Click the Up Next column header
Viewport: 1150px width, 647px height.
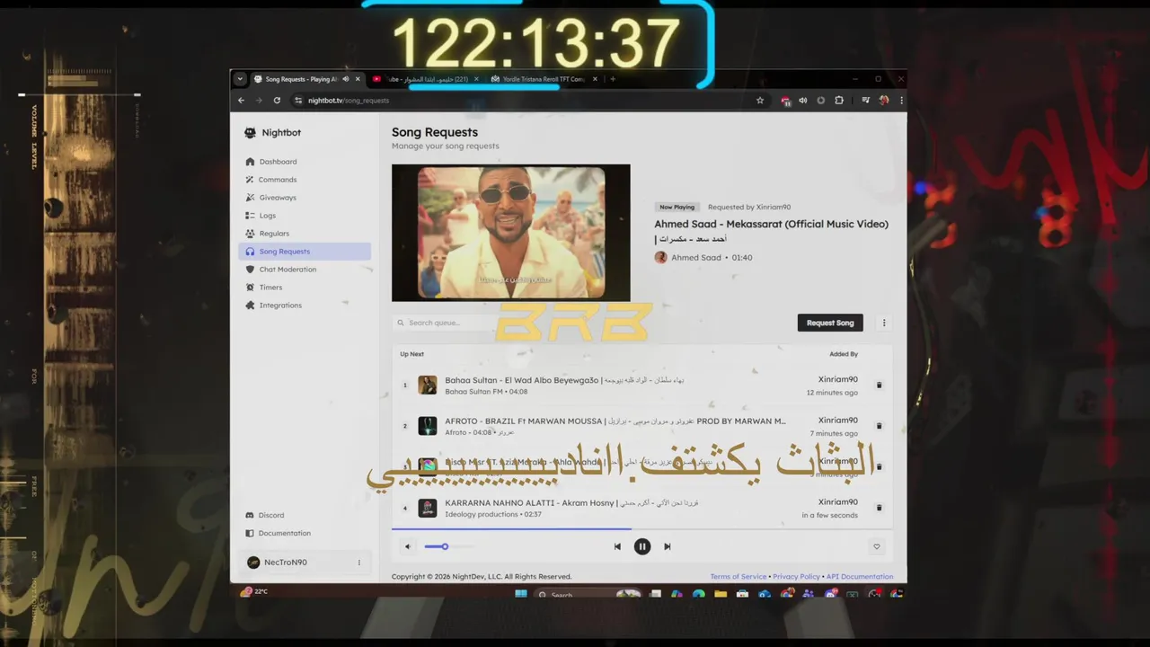tap(412, 354)
